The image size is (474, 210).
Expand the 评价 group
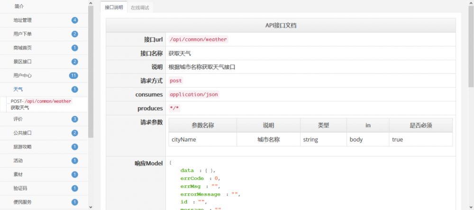pos(44,119)
